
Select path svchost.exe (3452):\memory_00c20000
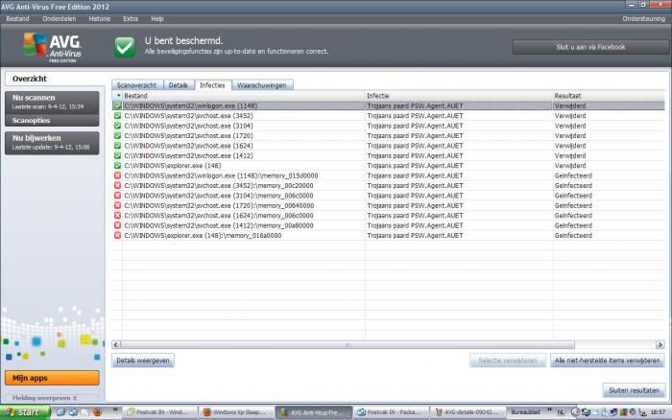click(x=219, y=185)
